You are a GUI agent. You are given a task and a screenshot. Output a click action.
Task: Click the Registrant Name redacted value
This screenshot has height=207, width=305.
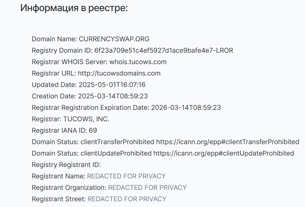pos(126,176)
